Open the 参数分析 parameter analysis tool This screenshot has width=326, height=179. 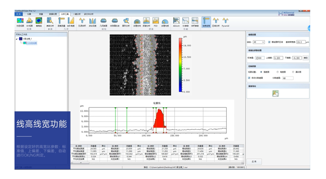(50, 21)
